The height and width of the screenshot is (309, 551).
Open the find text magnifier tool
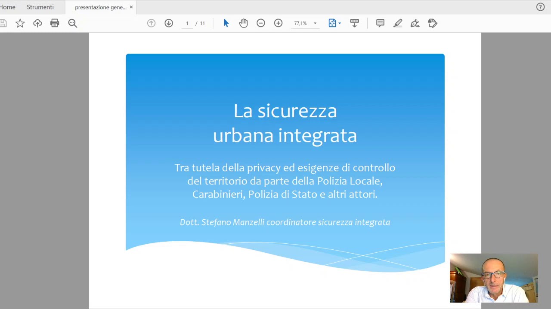[72, 23]
